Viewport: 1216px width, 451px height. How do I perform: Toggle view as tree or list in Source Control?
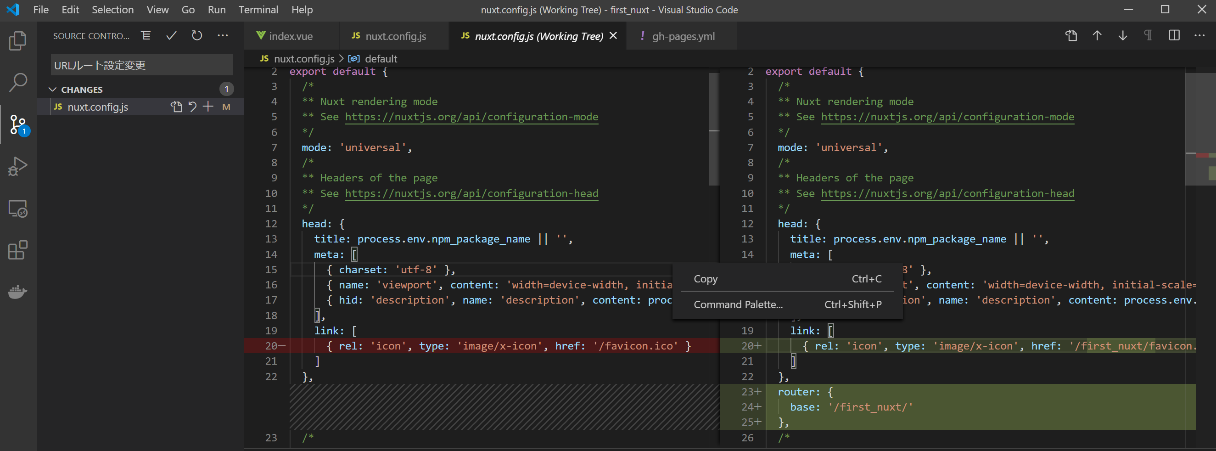(146, 36)
